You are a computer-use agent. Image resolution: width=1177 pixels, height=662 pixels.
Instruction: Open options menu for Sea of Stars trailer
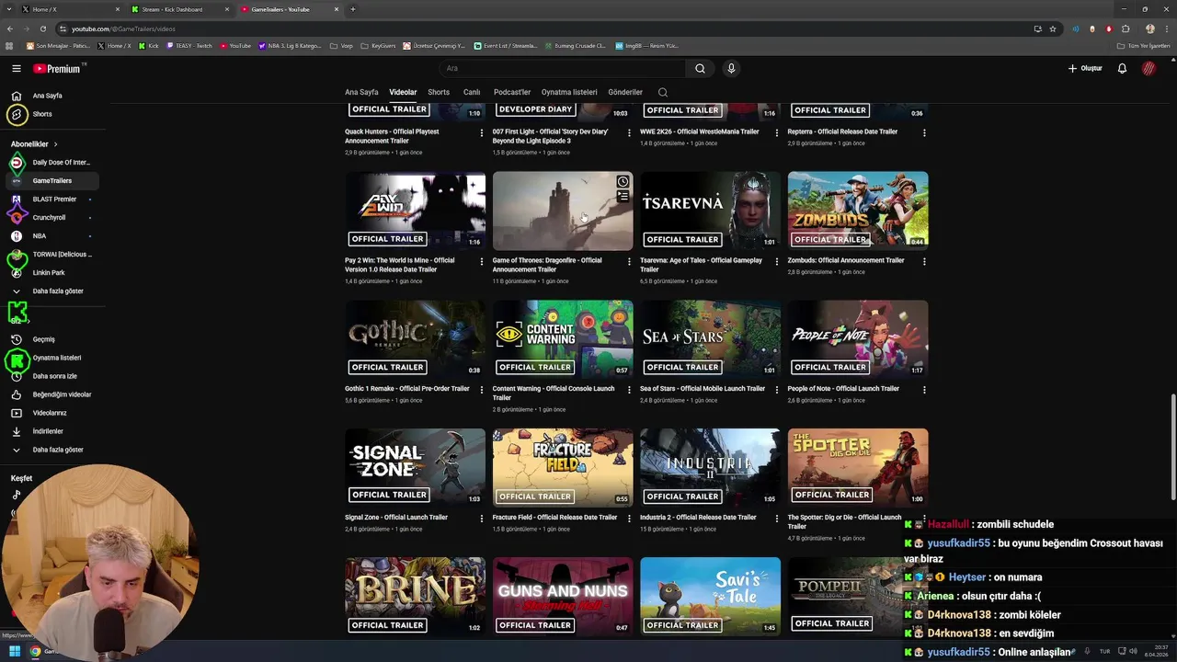776,390
